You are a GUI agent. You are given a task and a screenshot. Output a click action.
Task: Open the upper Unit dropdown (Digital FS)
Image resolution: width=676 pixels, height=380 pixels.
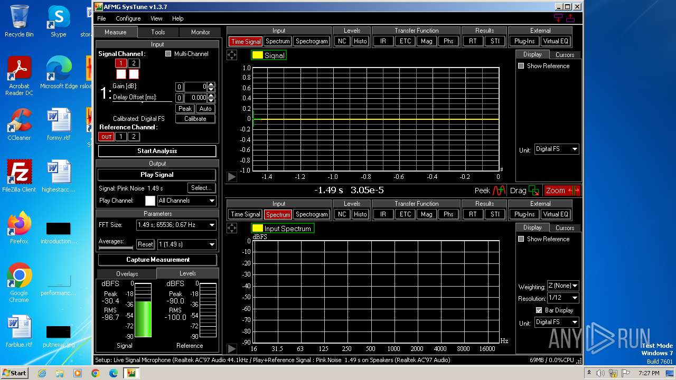[x=557, y=149]
